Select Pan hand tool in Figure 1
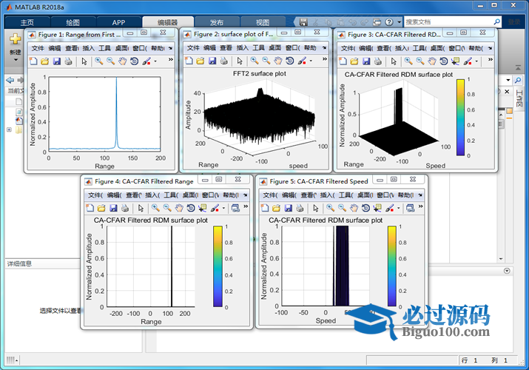The width and height of the screenshot is (529, 370). coord(123,61)
